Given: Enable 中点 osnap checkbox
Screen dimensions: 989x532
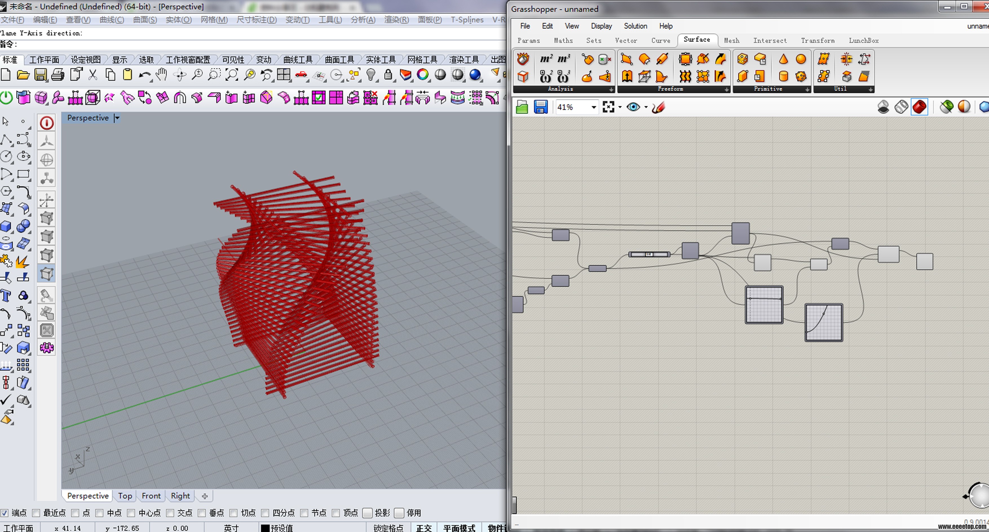Looking at the screenshot, I should pos(100,513).
